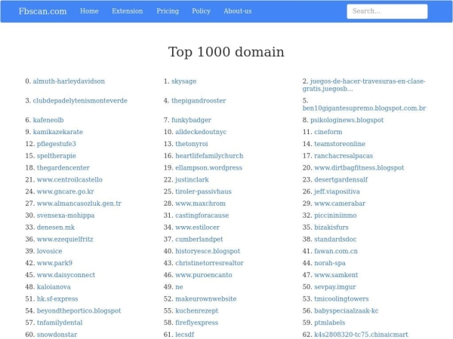Open the clubdepadelytenismonteverde link
This screenshot has width=453, height=339.
pyautogui.click(x=80, y=101)
